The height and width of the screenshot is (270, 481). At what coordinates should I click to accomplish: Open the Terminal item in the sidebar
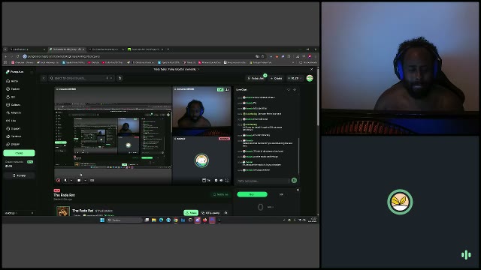pyautogui.click(x=14, y=136)
